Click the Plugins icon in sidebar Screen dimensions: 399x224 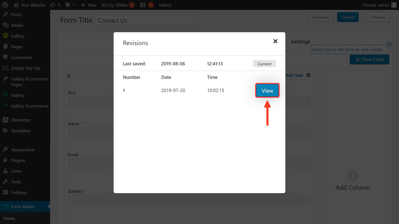(x=5, y=160)
